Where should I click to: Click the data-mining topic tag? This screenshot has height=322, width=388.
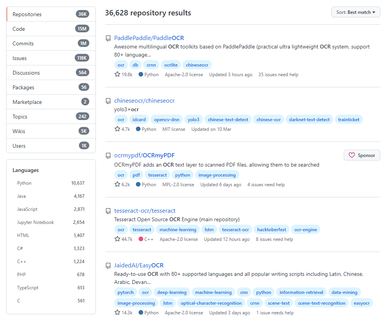[x=345, y=292]
